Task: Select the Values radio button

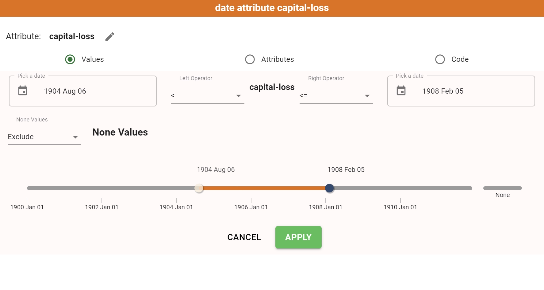Action: click(70, 59)
